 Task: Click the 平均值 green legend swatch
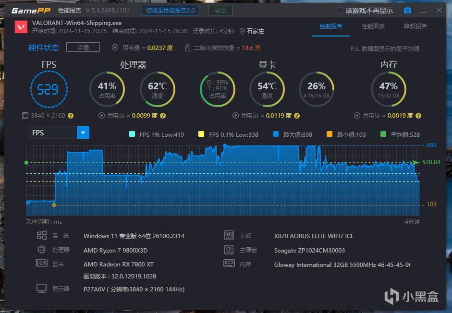(x=383, y=134)
